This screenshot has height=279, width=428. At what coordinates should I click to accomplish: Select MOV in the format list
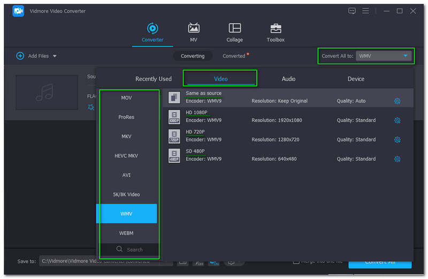click(x=126, y=98)
